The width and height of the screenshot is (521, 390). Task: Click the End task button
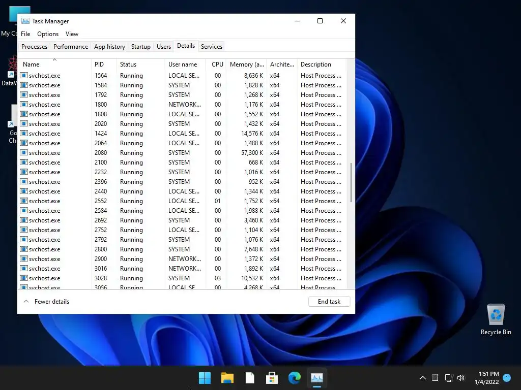329,302
